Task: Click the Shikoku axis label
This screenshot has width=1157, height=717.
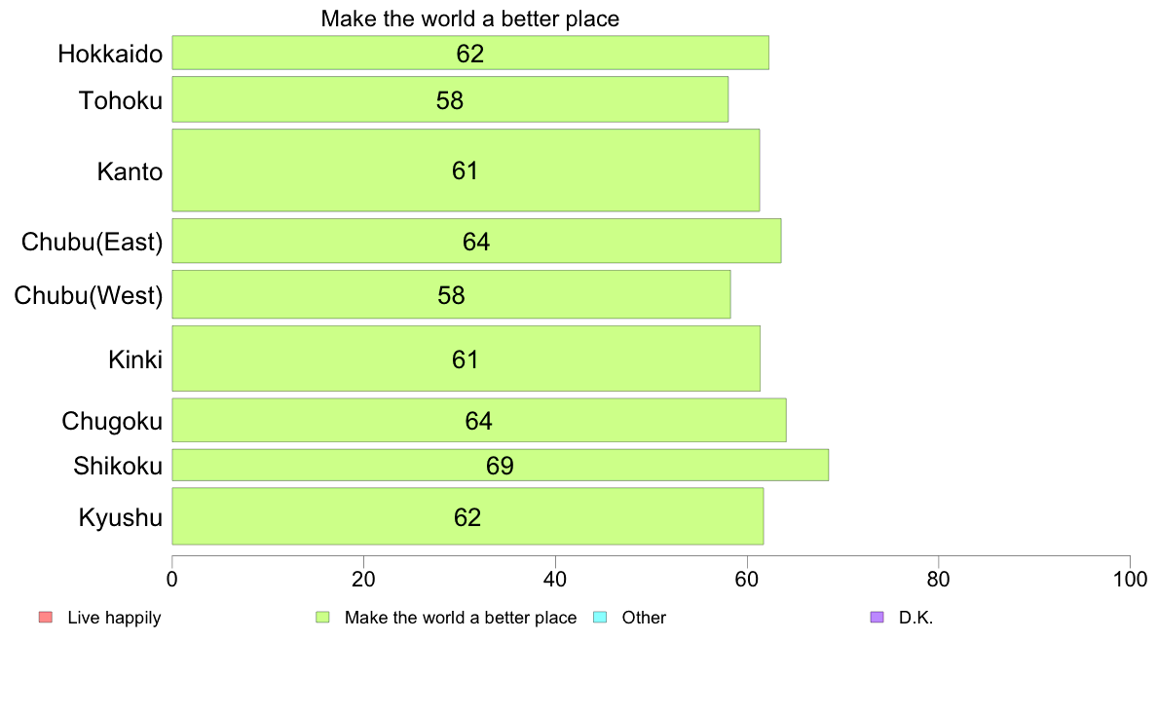Action: pos(117,466)
